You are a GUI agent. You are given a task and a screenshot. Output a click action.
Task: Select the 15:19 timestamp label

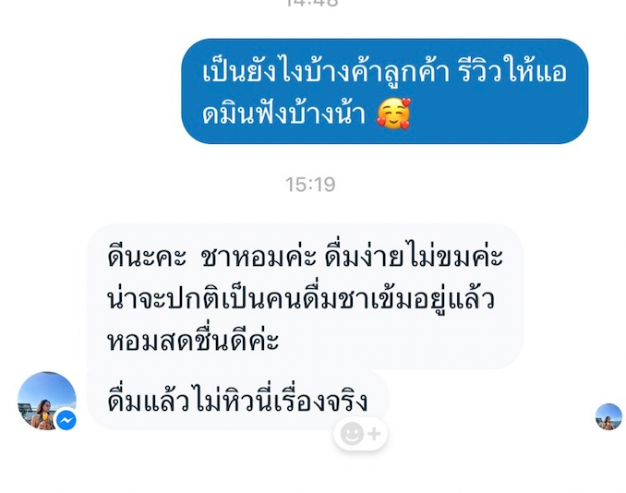310,185
